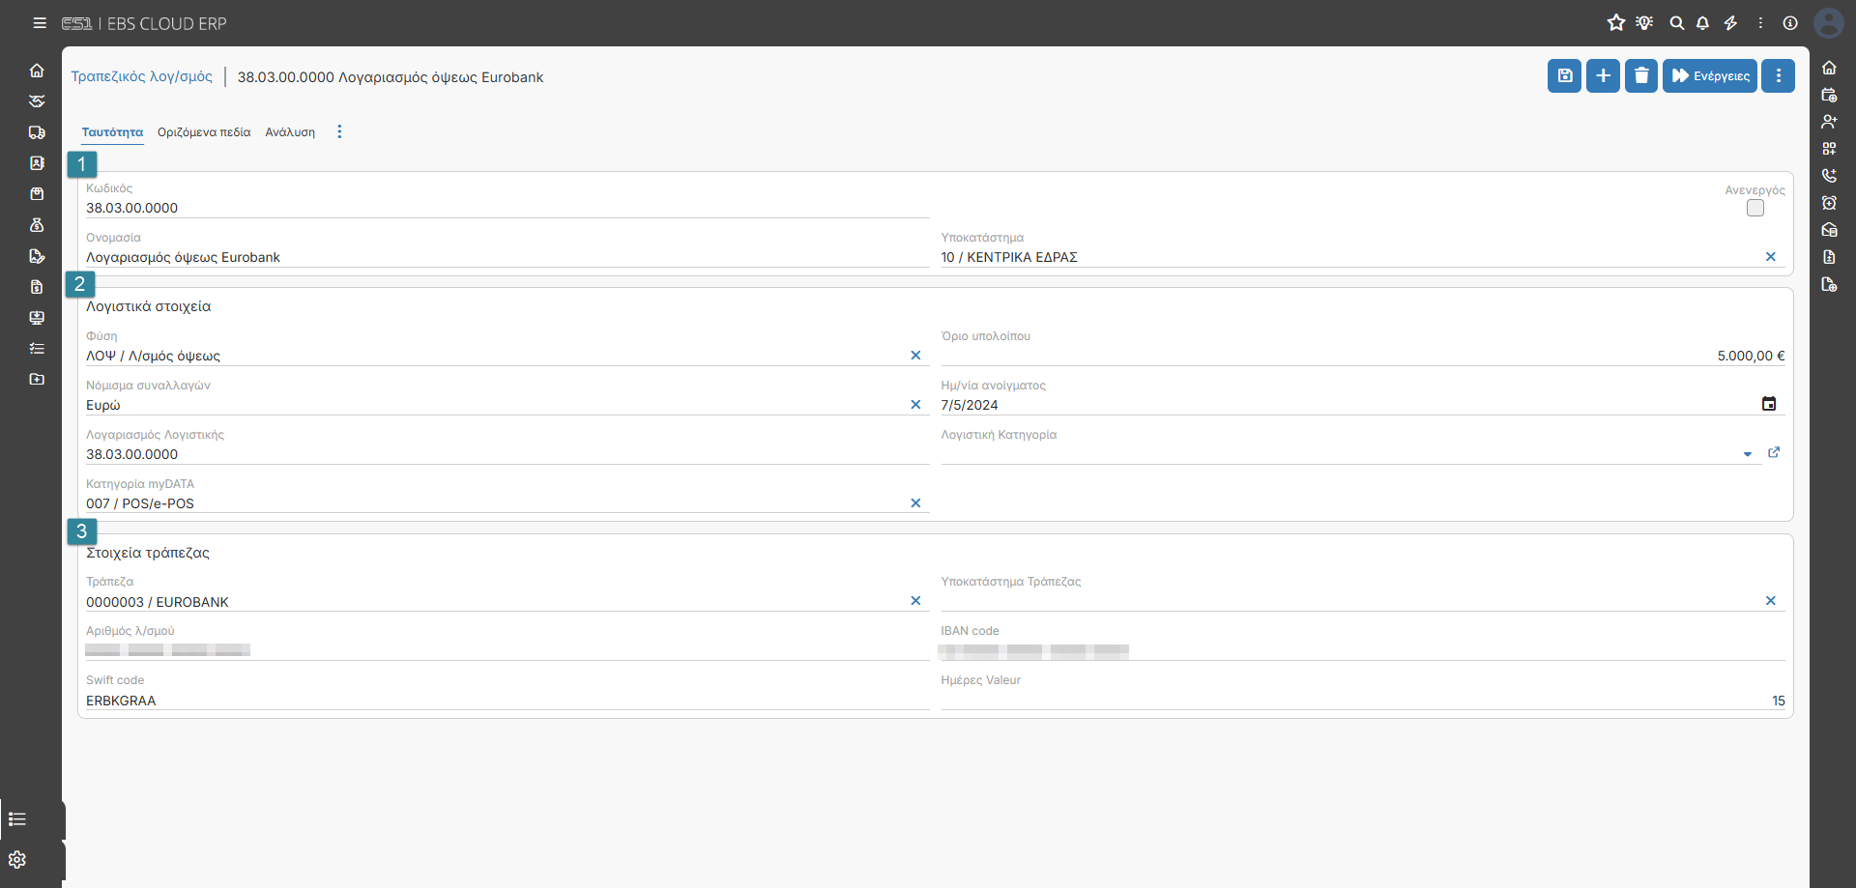This screenshot has height=888, width=1856.
Task: Switch to the Ανάλυση tab
Action: [290, 132]
